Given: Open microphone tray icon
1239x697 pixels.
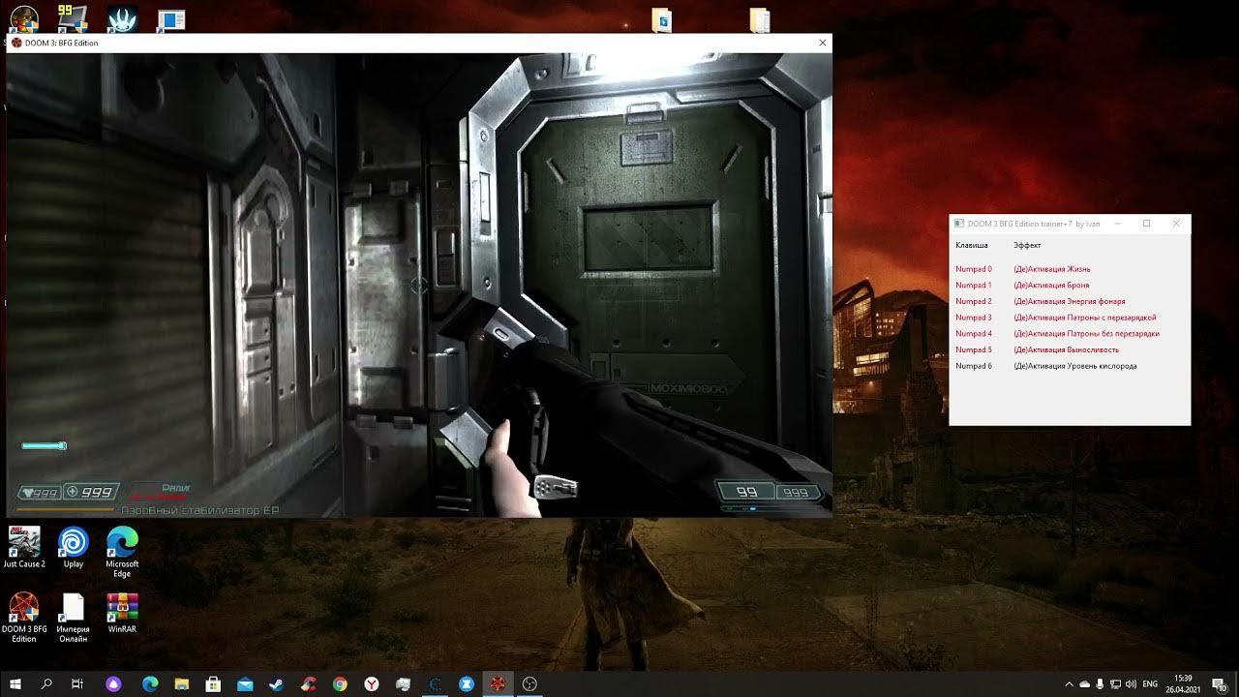Looking at the screenshot, I should click(1100, 684).
